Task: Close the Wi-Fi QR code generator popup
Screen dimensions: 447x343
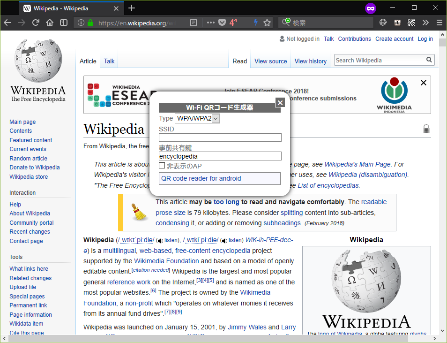Action: pyautogui.click(x=280, y=103)
